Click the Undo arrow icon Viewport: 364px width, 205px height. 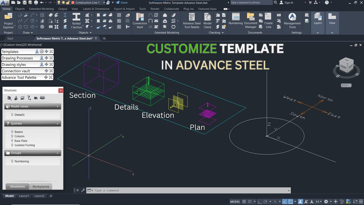coord(42,3)
